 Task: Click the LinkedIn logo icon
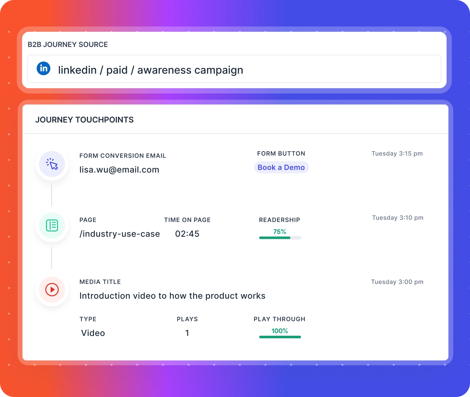44,69
